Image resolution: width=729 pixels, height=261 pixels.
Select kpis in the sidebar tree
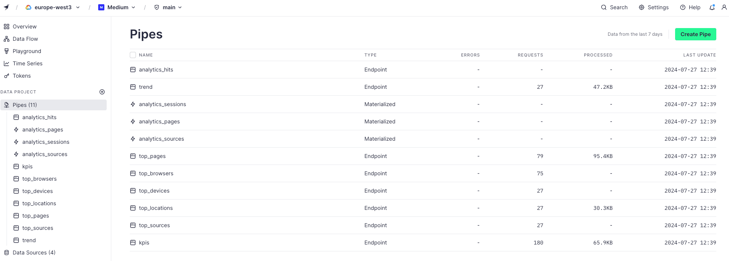pos(27,166)
